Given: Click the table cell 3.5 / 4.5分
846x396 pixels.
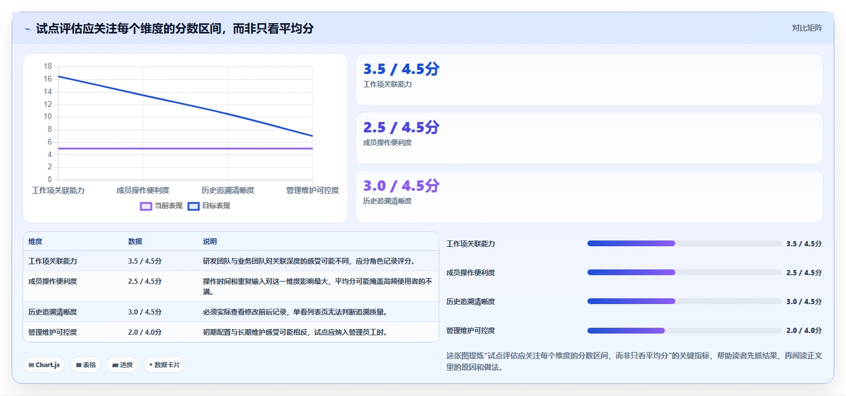Looking at the screenshot, I should 145,261.
